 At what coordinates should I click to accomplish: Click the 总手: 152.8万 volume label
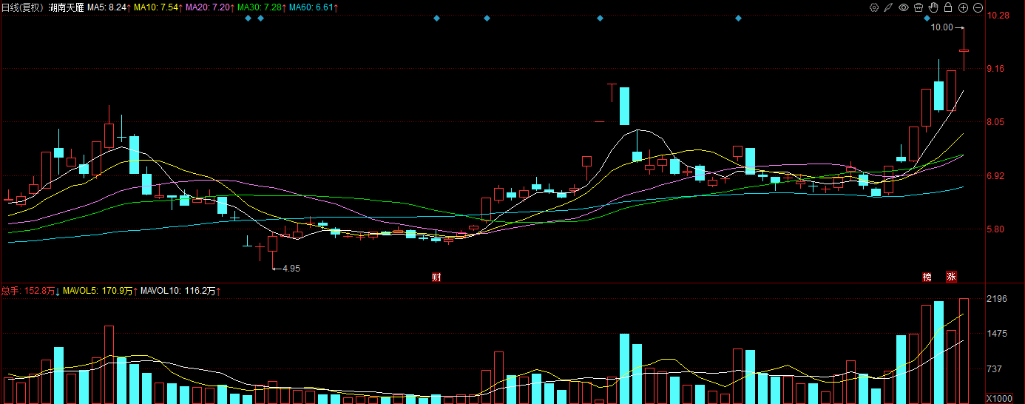tap(29, 292)
